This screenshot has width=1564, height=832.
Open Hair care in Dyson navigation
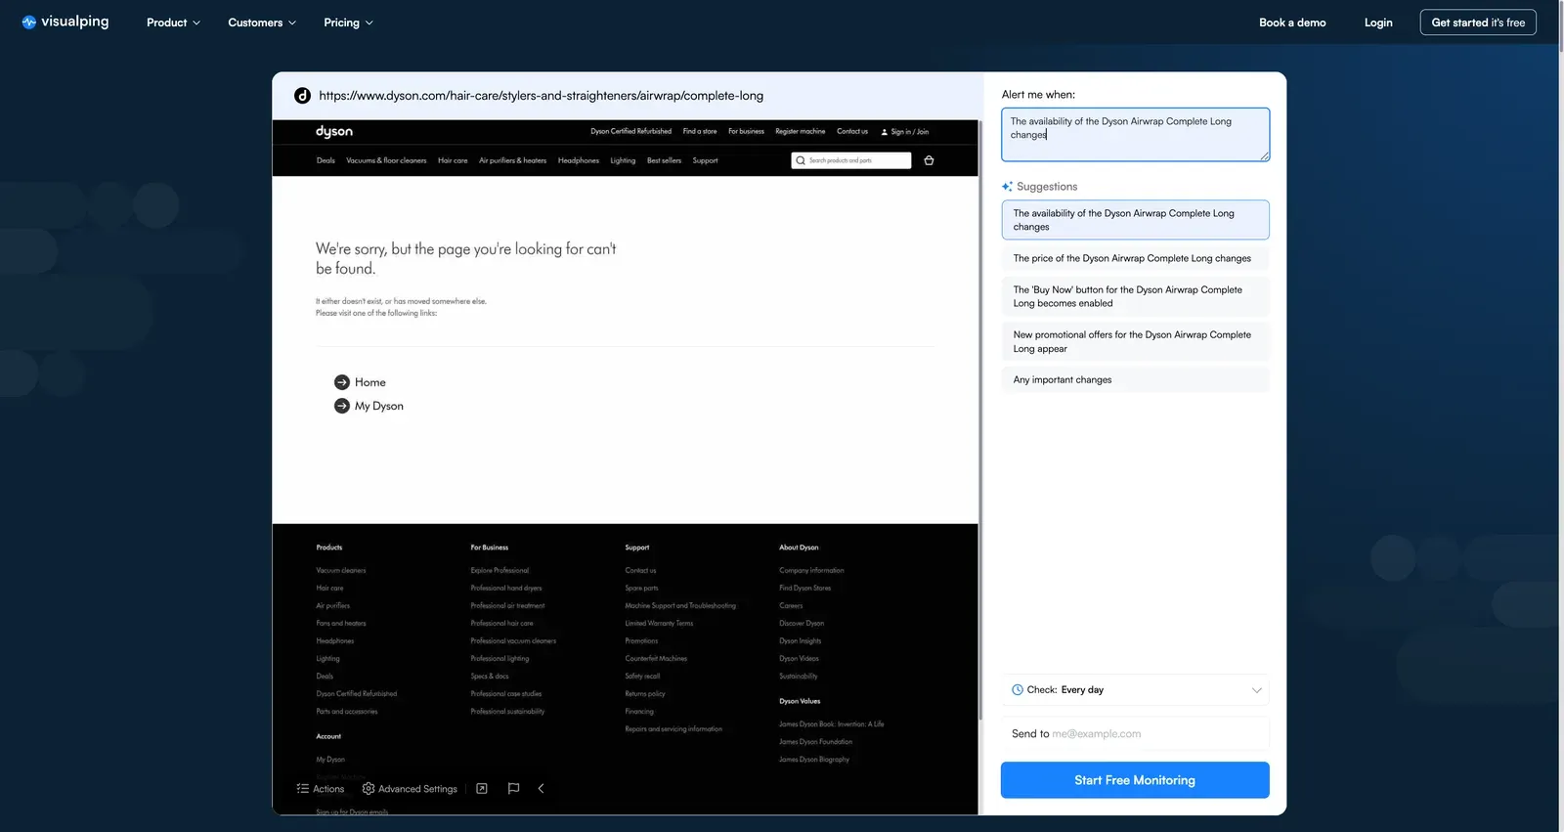point(453,160)
